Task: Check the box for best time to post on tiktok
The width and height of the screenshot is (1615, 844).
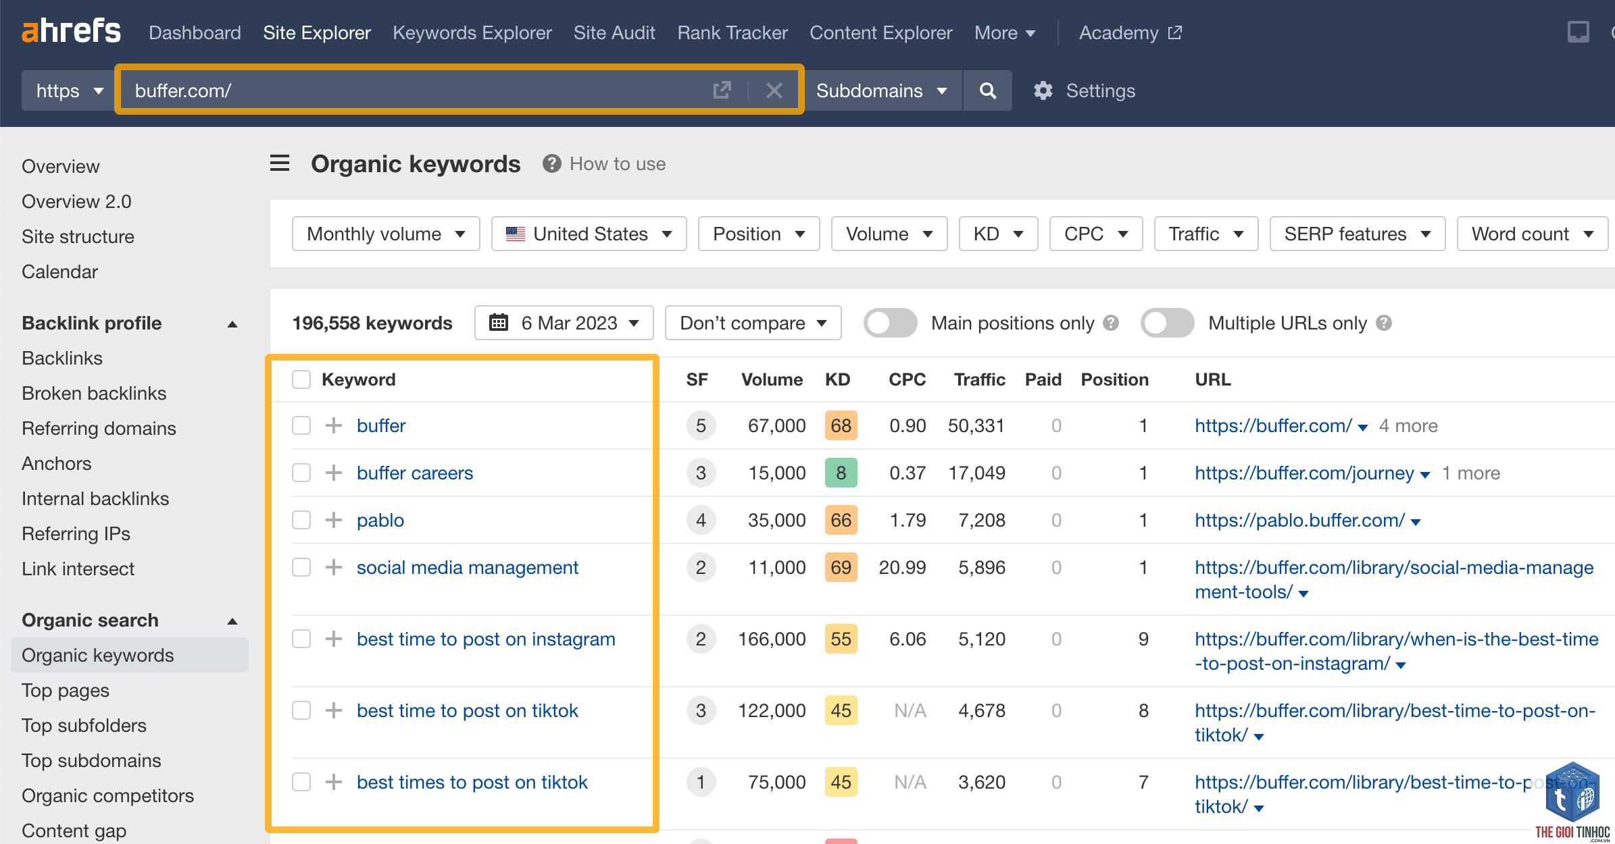Action: (x=301, y=710)
